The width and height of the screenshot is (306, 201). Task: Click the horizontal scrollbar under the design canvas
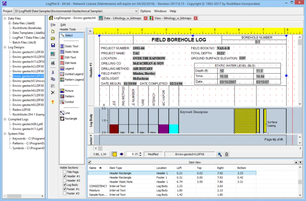point(198,148)
